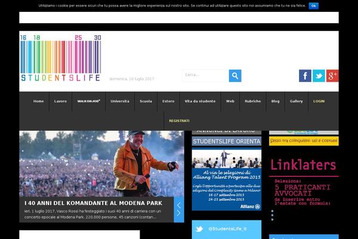Open the Scuola menu item
This screenshot has height=239, width=358.
(x=146, y=101)
